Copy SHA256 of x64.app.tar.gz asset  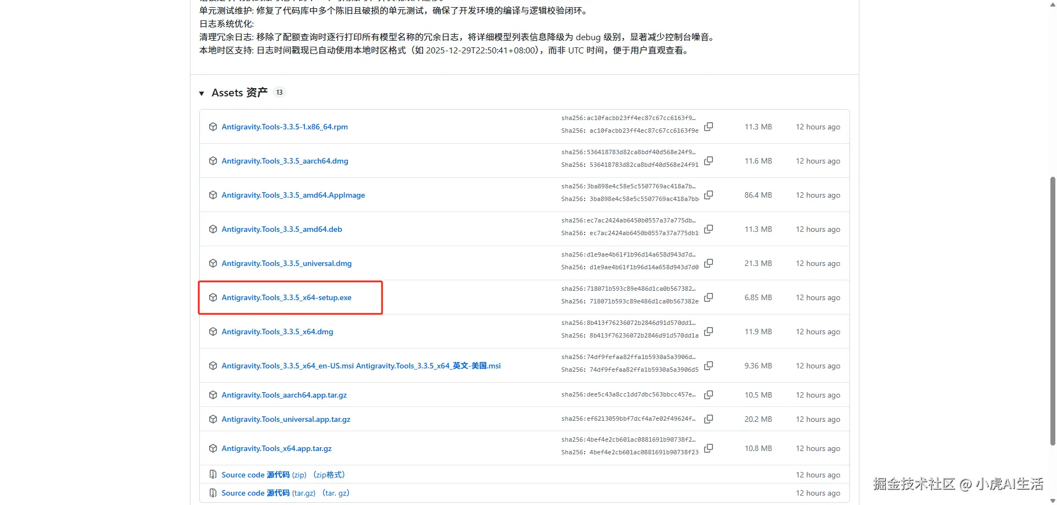pyautogui.click(x=709, y=448)
